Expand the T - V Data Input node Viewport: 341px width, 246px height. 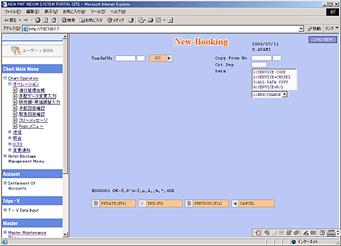[5, 210]
